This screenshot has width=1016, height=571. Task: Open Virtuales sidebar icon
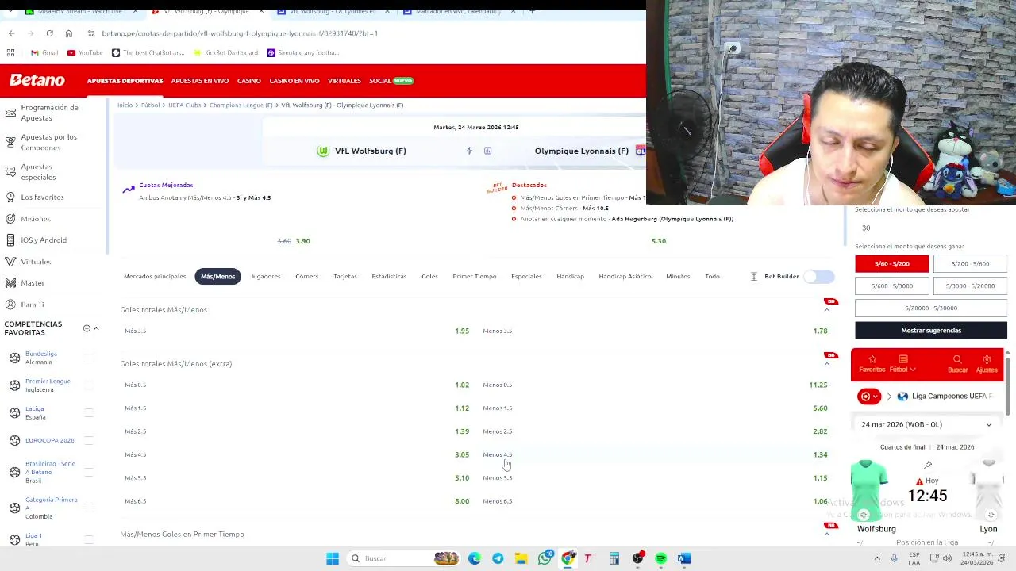point(10,261)
